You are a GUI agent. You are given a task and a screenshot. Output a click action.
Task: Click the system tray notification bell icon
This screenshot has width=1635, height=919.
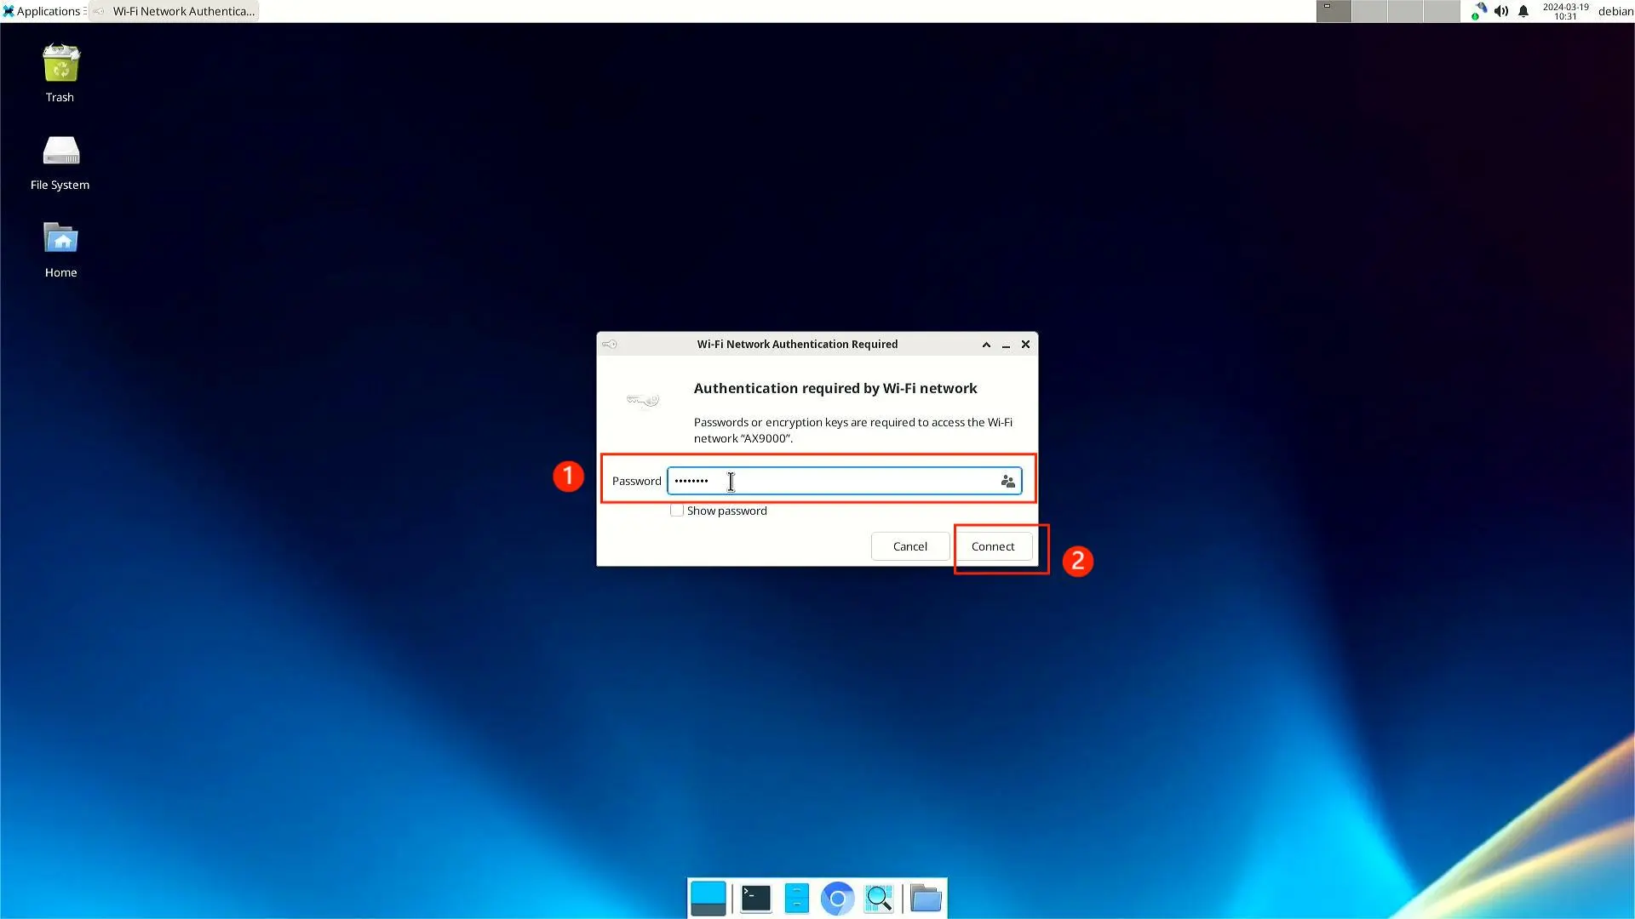pos(1523,11)
